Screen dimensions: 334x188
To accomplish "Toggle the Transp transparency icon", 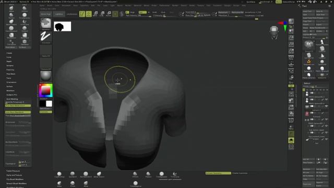I will [291, 127].
